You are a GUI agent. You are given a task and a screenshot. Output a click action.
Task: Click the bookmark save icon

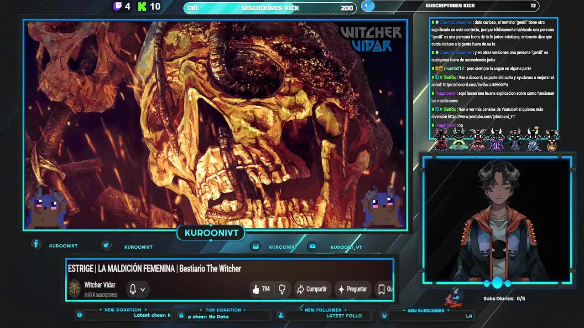point(381,289)
